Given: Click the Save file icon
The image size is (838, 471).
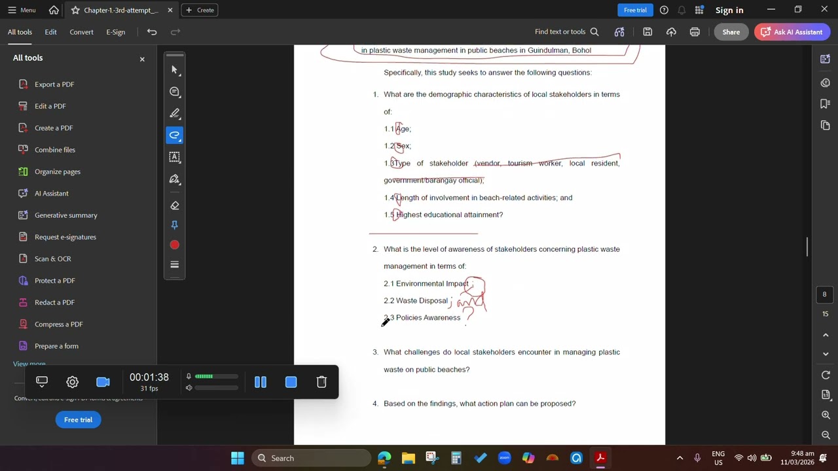Looking at the screenshot, I should click(647, 31).
